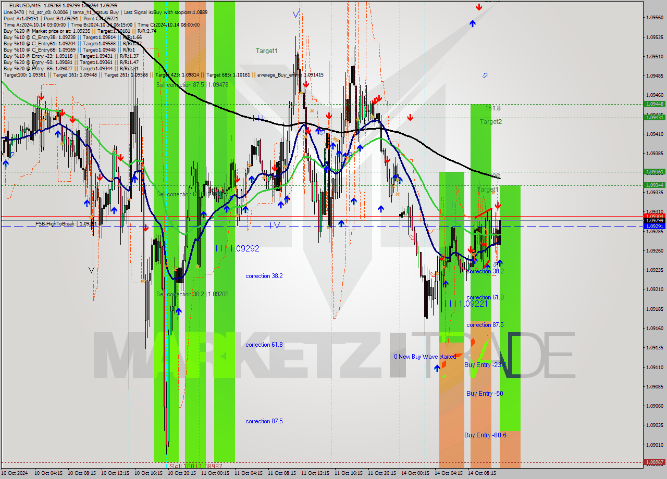Screen dimensions: 667x479
Task: Click 1.09385 on the price axis
Action: pos(654,154)
